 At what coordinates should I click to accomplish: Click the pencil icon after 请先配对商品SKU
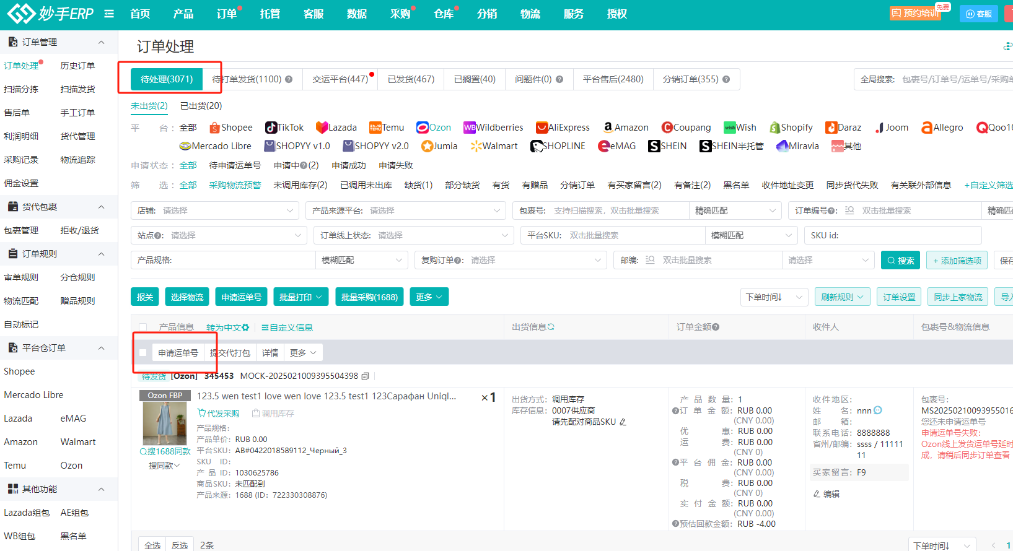click(x=623, y=422)
